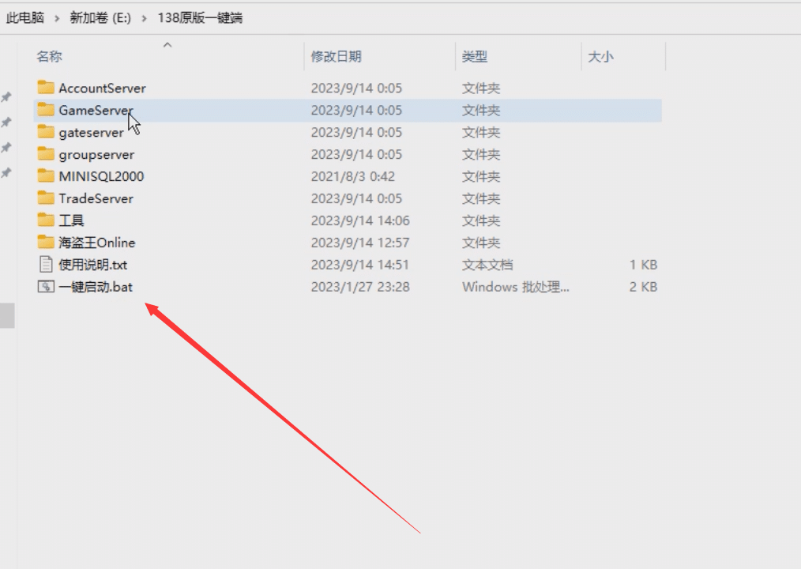Click the 类型 column header
Image resolution: width=801 pixels, height=569 pixels.
[x=474, y=57]
